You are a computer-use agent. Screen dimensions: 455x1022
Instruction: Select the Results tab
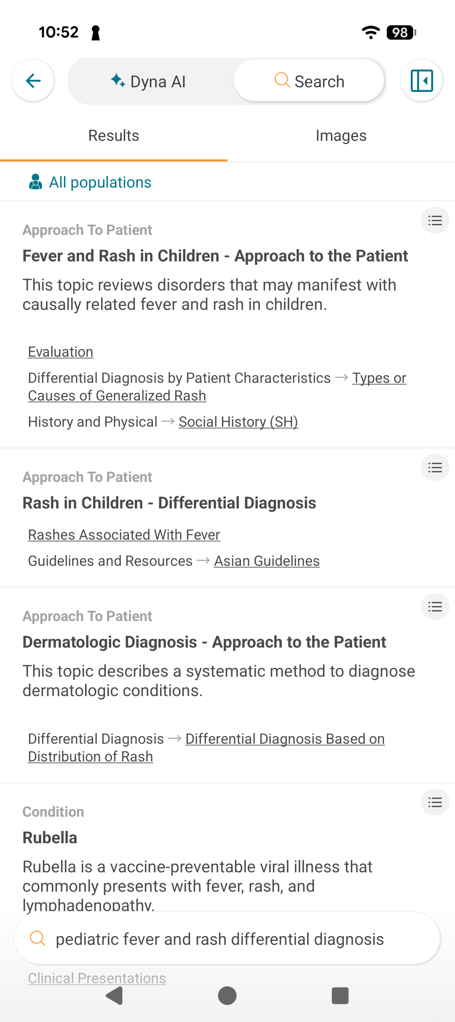114,136
